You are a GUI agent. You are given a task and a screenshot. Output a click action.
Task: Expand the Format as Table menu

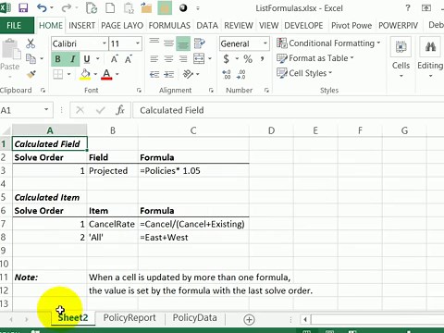(x=315, y=58)
